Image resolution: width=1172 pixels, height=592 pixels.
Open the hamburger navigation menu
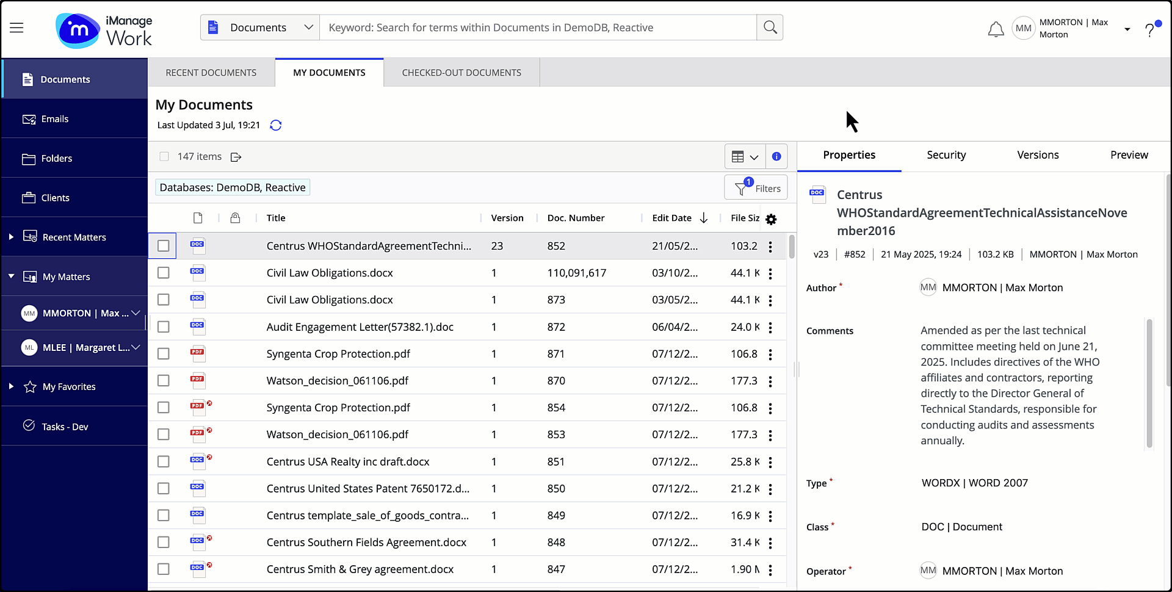(x=16, y=27)
